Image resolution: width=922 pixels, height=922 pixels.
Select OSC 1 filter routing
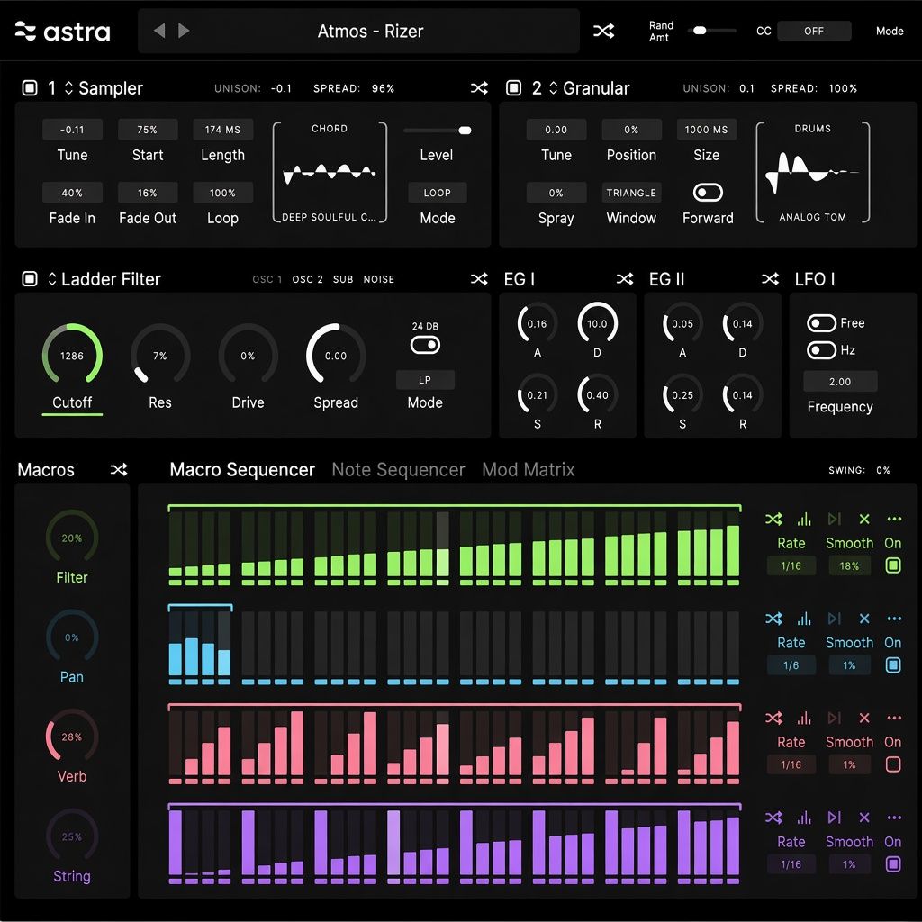coord(267,279)
